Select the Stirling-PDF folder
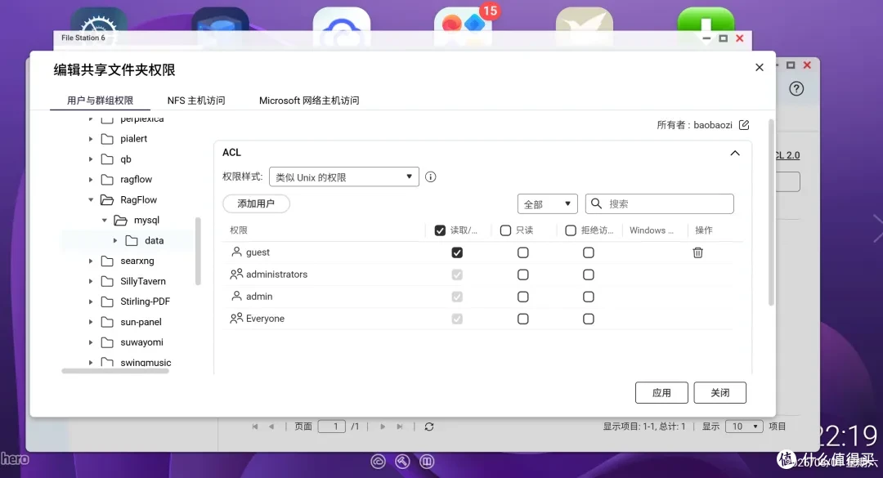This screenshot has width=883, height=478. click(x=145, y=302)
